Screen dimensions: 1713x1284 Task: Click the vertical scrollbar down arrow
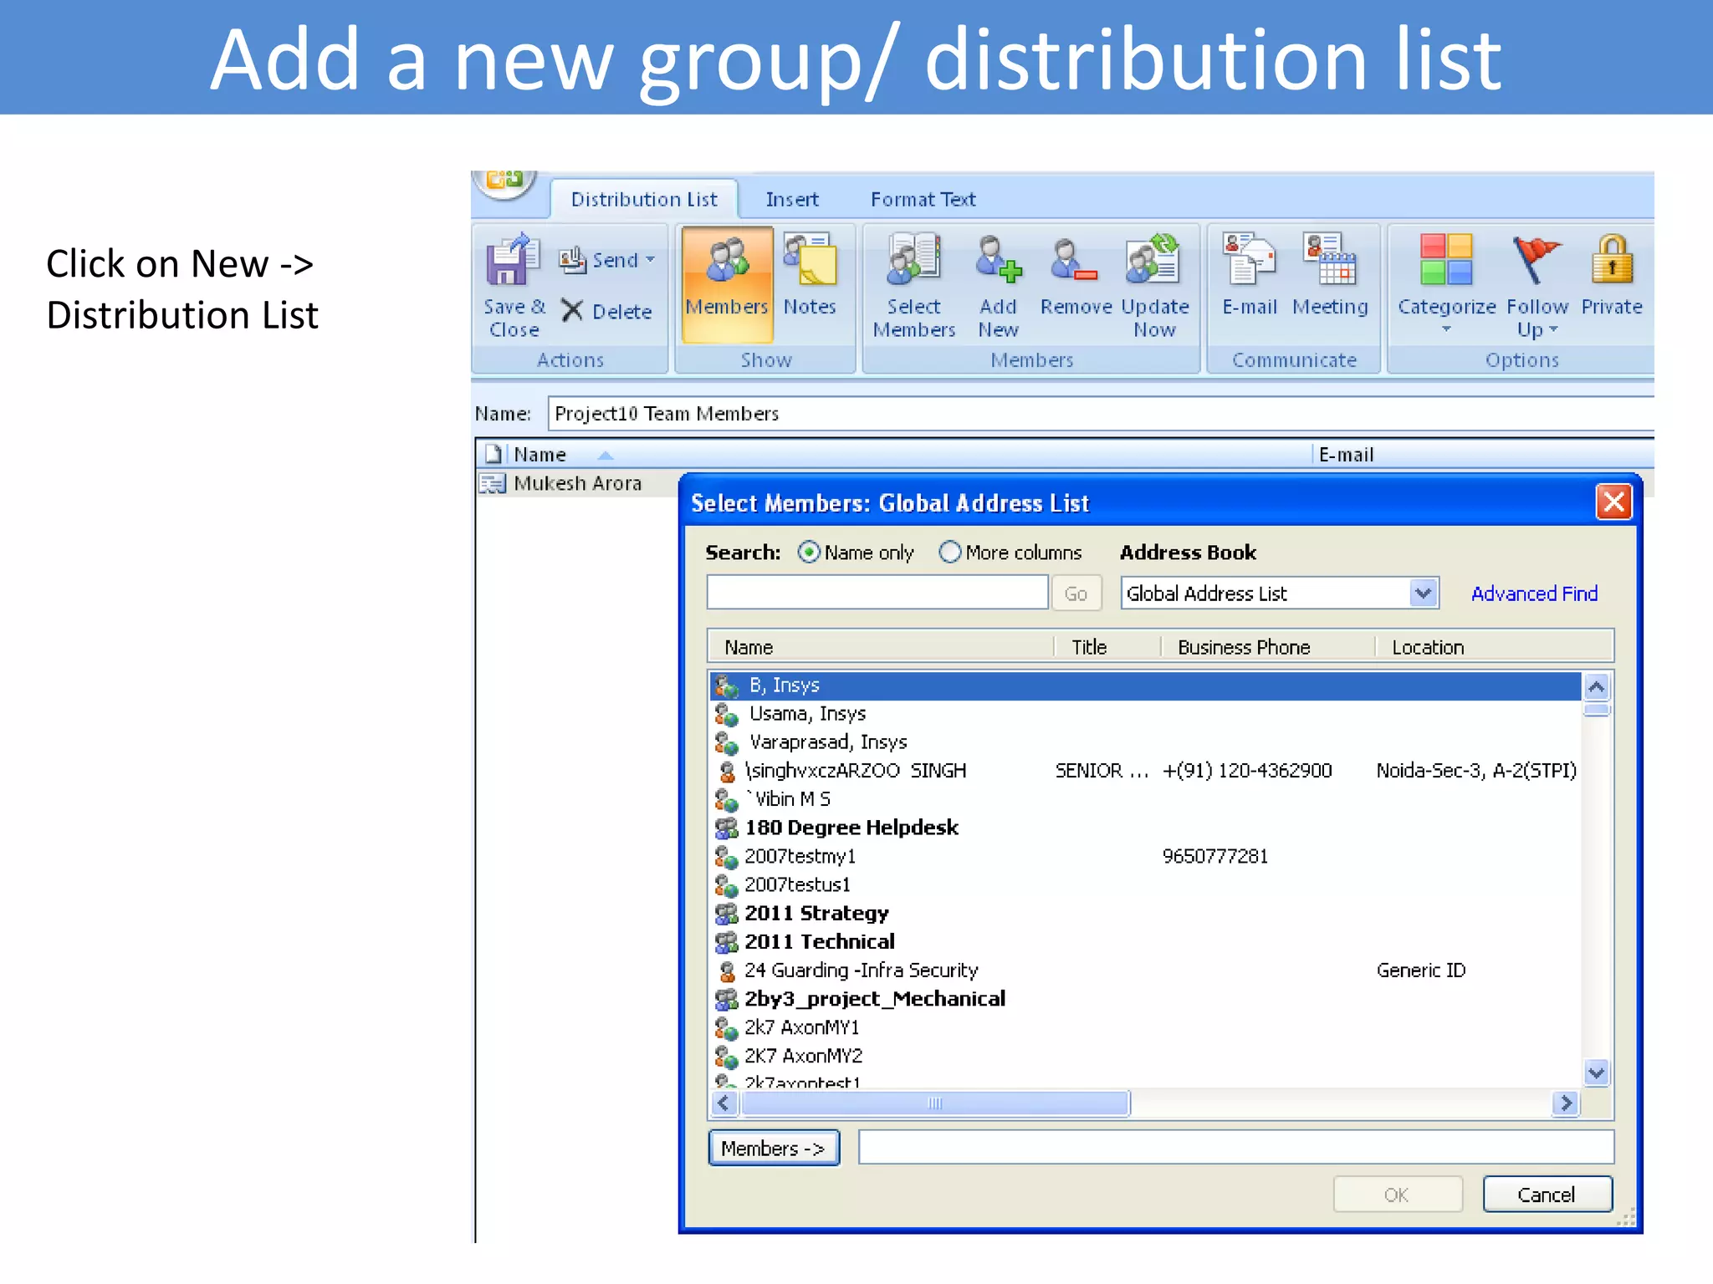(x=1596, y=1073)
